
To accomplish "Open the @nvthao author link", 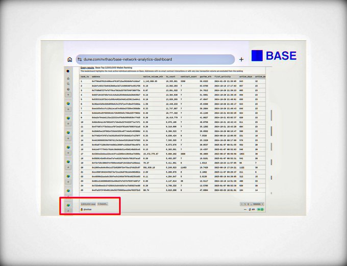I will click(86, 209).
